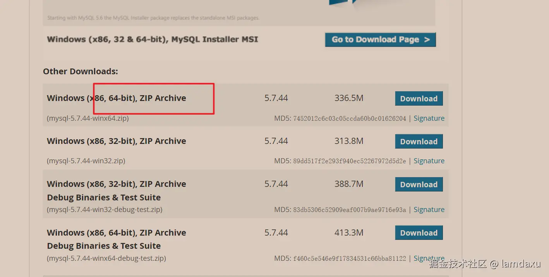The height and width of the screenshot is (277, 549).
Task: Click the 336.5M size value
Action: point(349,98)
